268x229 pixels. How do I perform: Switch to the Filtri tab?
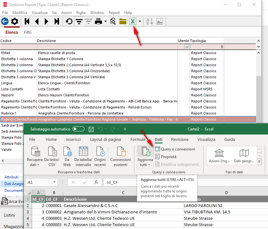pyautogui.click(x=28, y=32)
